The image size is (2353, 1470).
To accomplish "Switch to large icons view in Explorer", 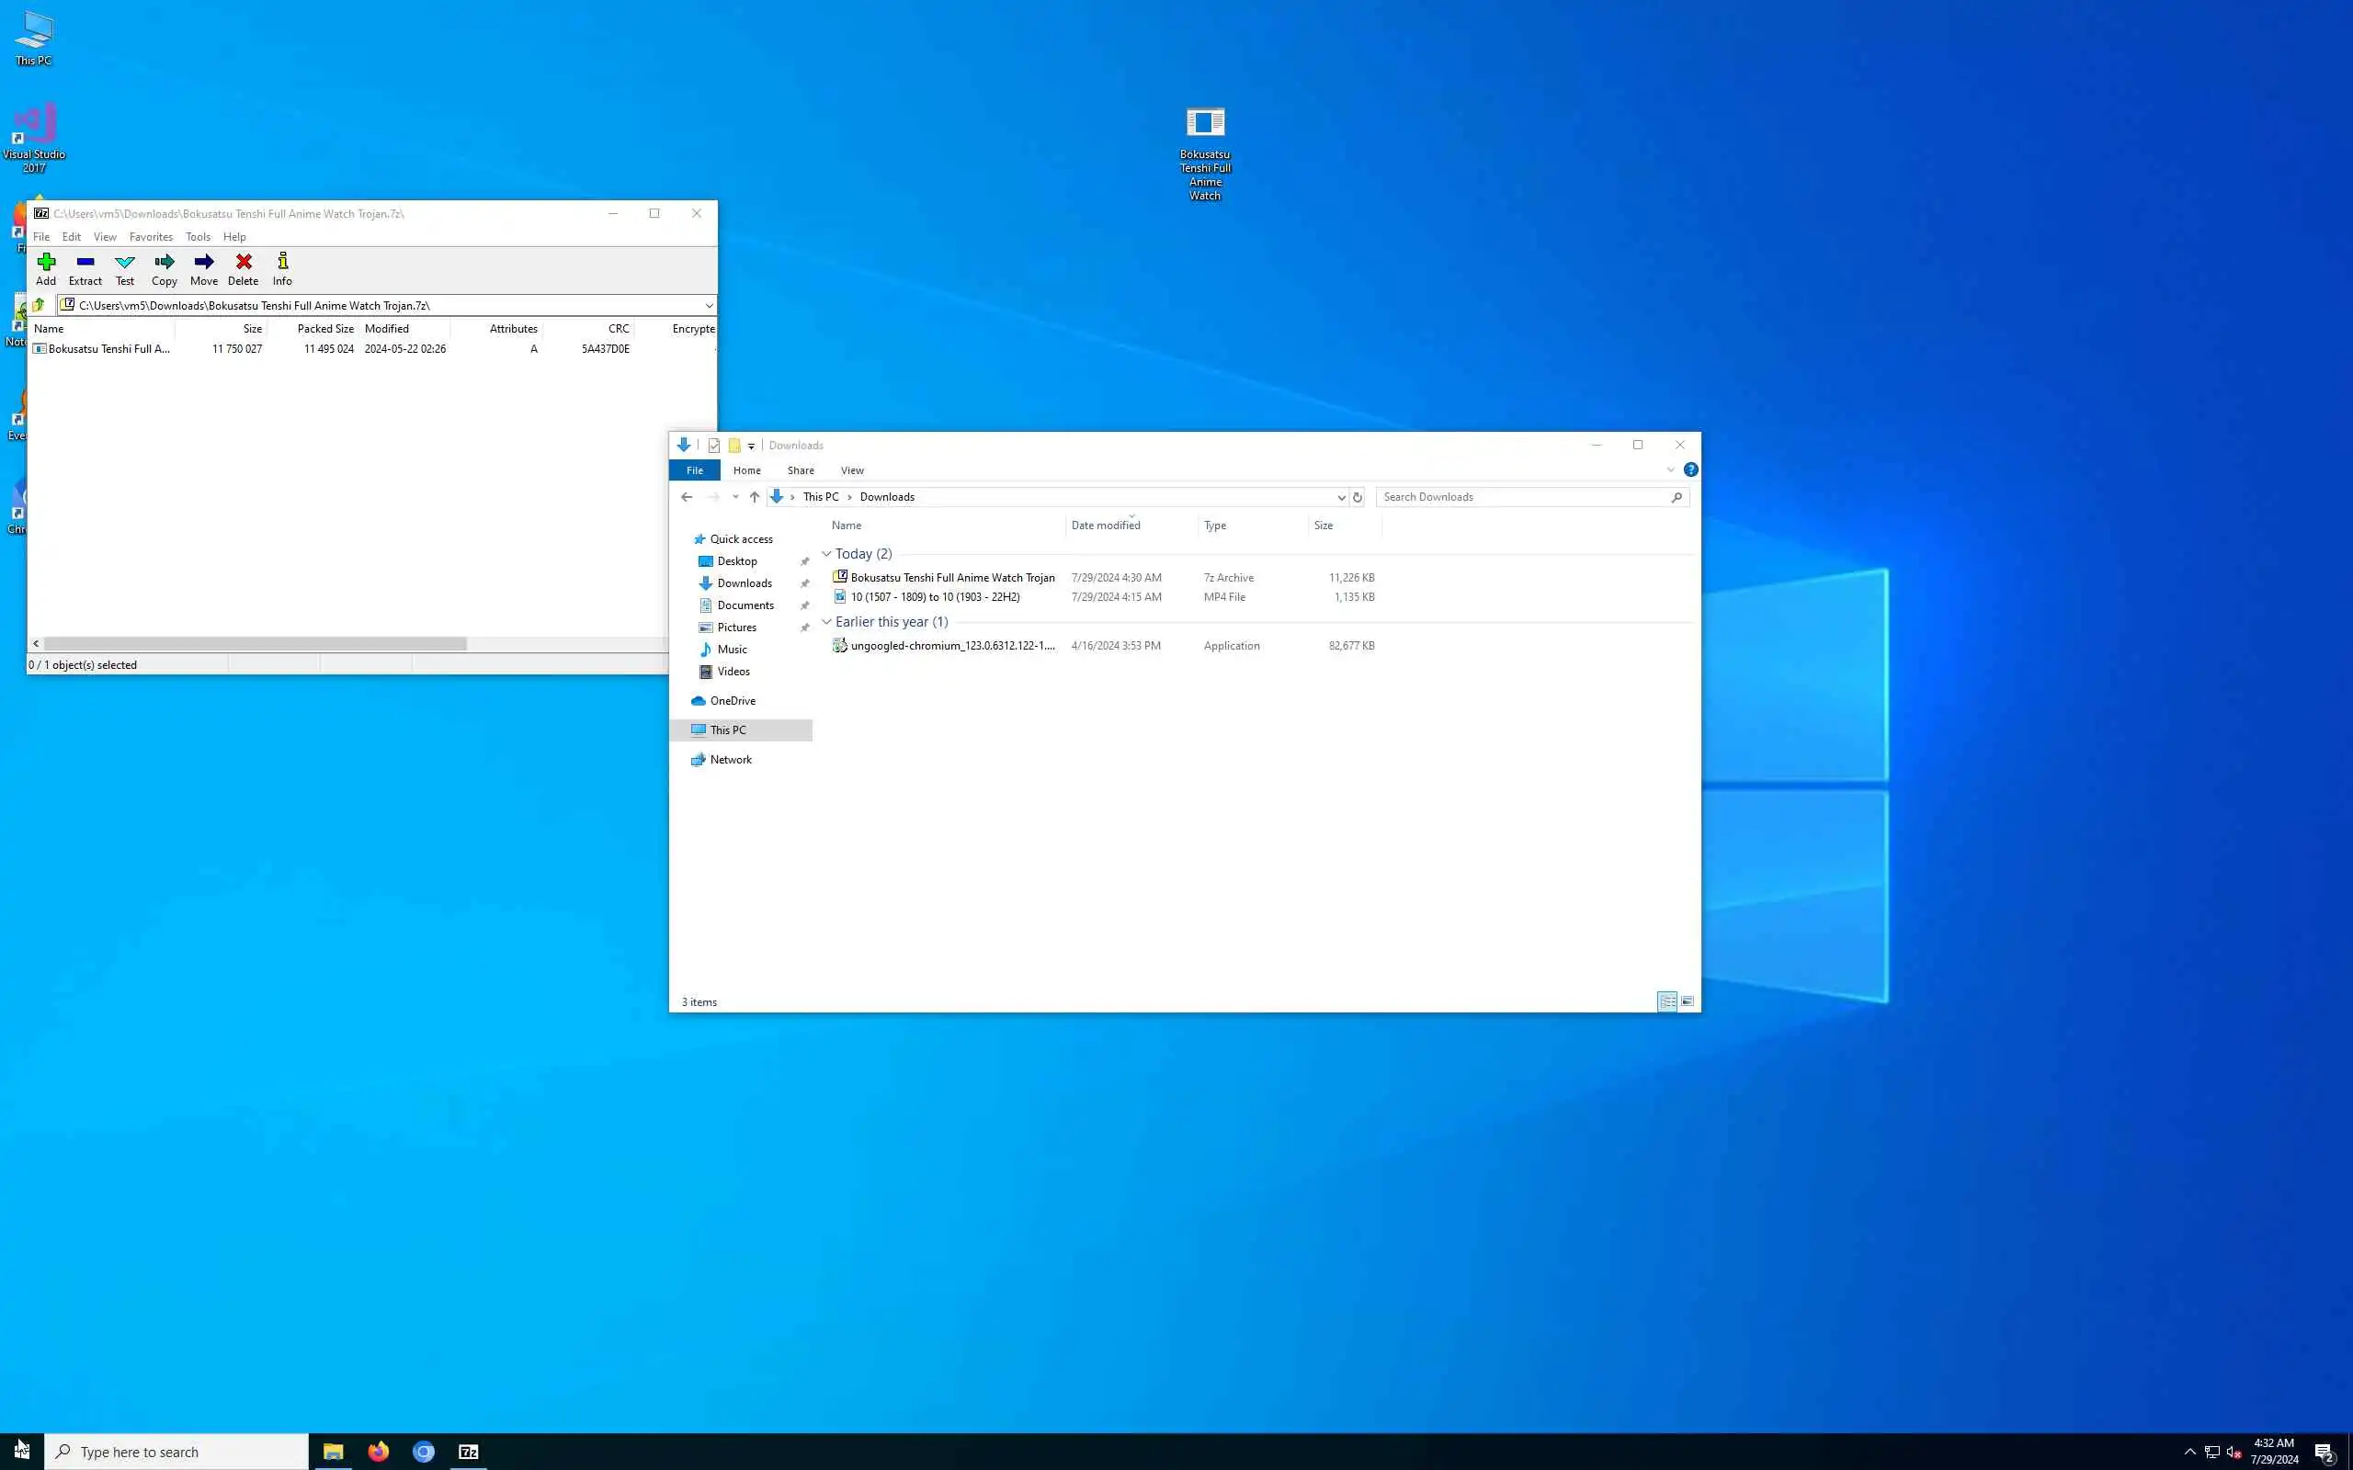I will (1687, 1001).
